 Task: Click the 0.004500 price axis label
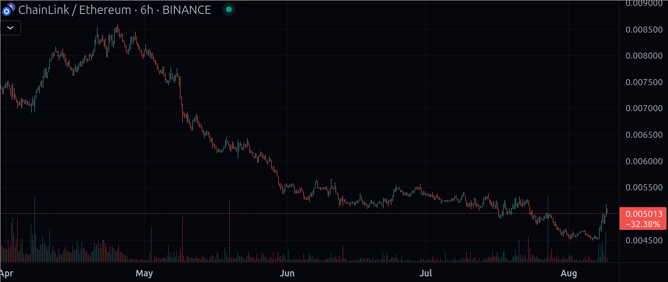pyautogui.click(x=644, y=241)
